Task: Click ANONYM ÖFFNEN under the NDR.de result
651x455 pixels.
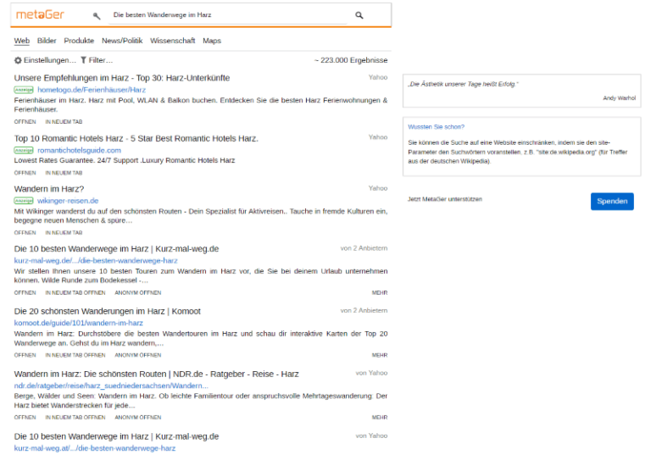Action: pos(138,417)
